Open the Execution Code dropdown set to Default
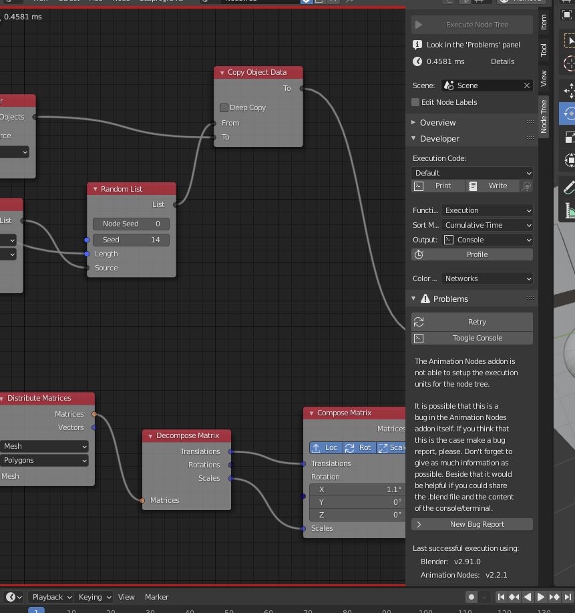The image size is (575, 613). click(x=471, y=172)
